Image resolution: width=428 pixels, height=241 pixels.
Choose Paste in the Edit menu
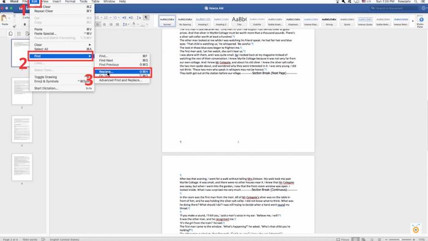click(x=62, y=29)
